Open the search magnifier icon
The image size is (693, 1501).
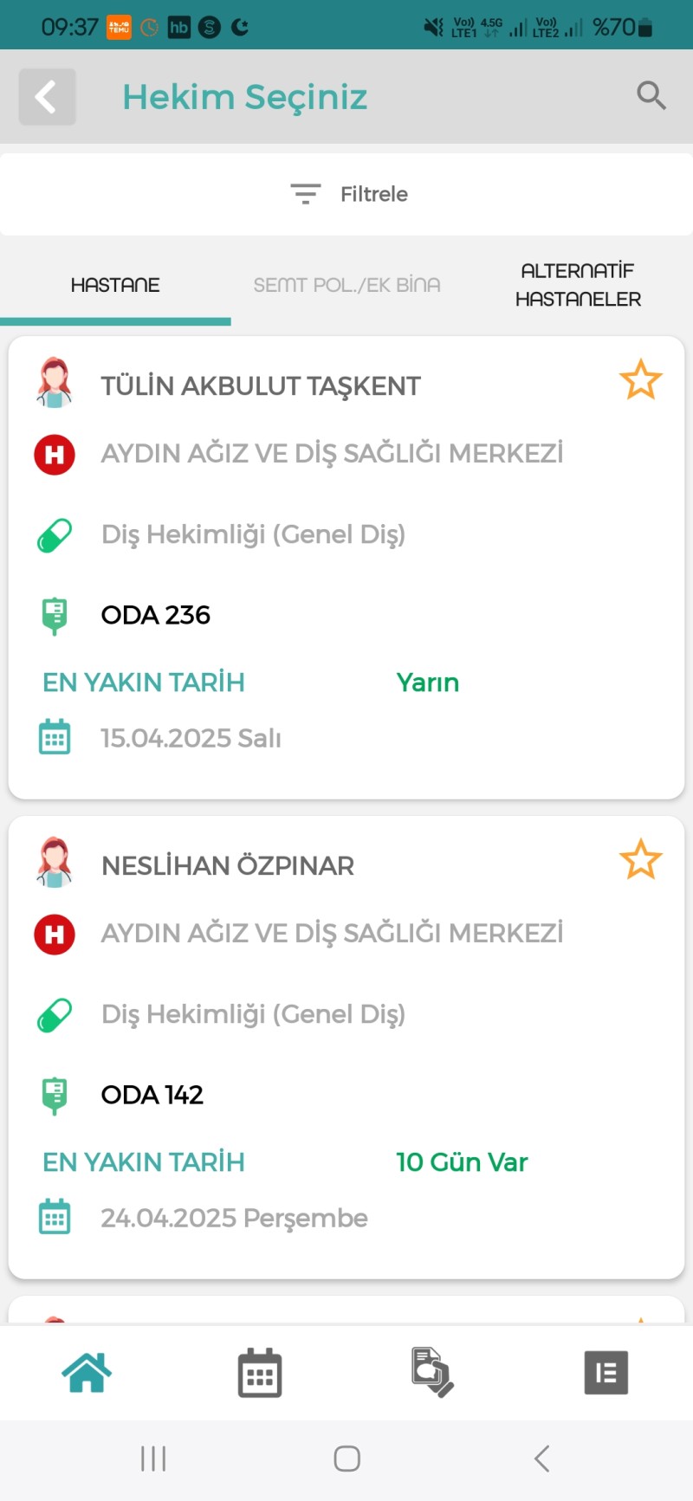(651, 95)
